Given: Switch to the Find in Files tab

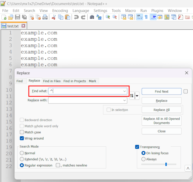Looking at the screenshot, I should [52, 81].
